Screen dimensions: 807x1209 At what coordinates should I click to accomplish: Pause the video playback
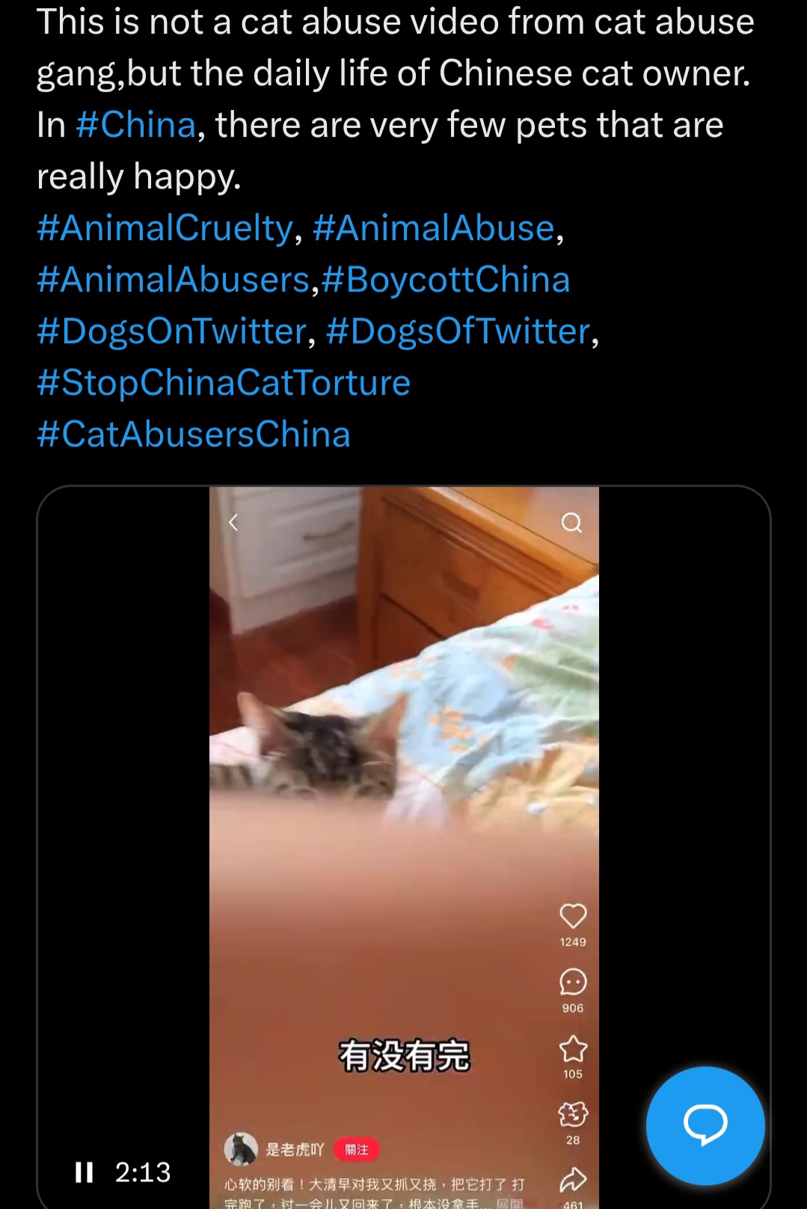point(85,1172)
